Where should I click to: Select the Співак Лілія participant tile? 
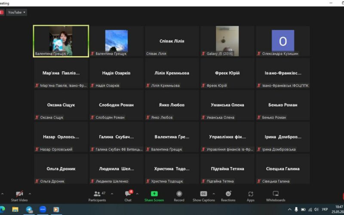(x=172, y=41)
